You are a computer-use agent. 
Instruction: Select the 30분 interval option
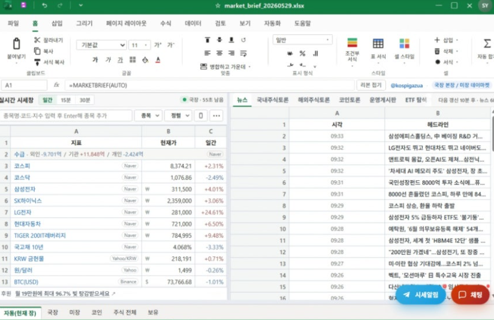pyautogui.click(x=85, y=100)
